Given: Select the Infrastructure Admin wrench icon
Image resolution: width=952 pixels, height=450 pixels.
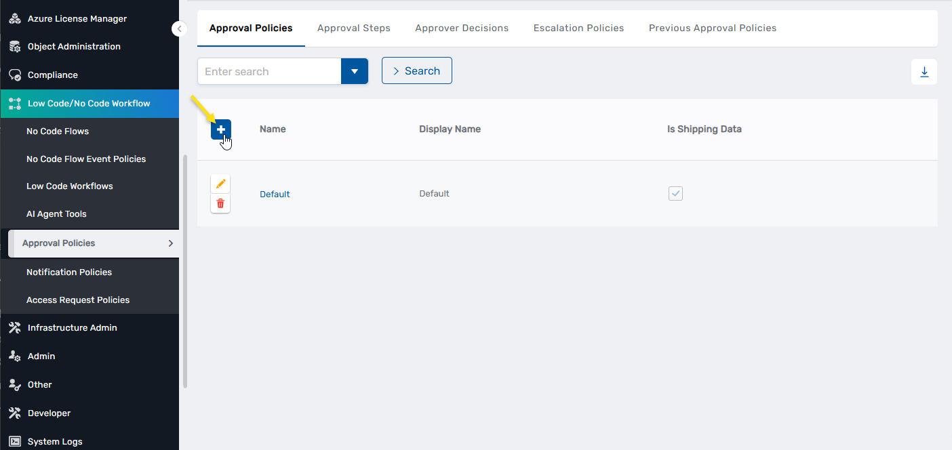Looking at the screenshot, I should click(15, 327).
